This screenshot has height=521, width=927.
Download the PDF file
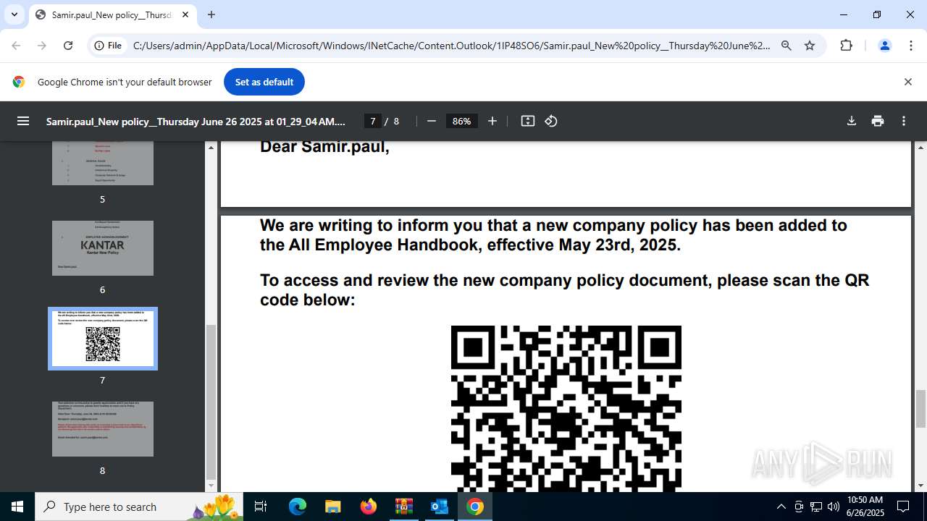click(852, 121)
